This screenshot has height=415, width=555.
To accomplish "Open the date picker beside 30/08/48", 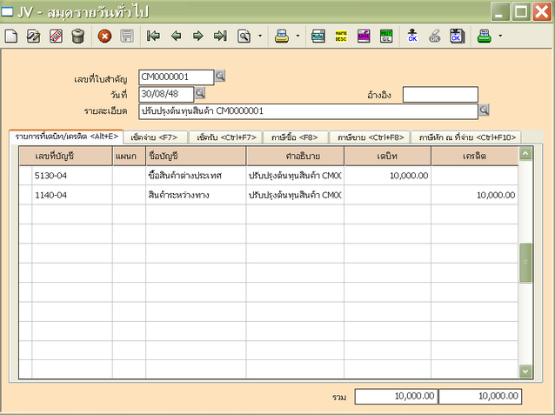I will (x=200, y=93).
